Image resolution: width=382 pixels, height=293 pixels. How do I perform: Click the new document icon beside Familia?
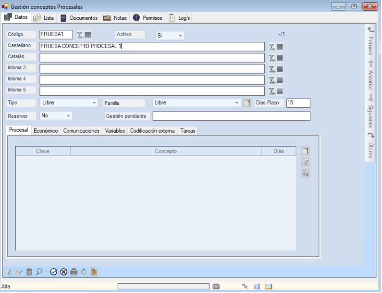[x=247, y=103]
